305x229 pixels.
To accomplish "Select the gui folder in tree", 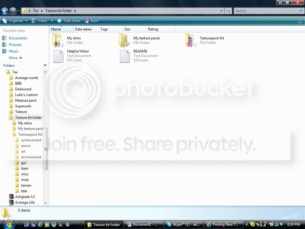I will click(x=24, y=163).
